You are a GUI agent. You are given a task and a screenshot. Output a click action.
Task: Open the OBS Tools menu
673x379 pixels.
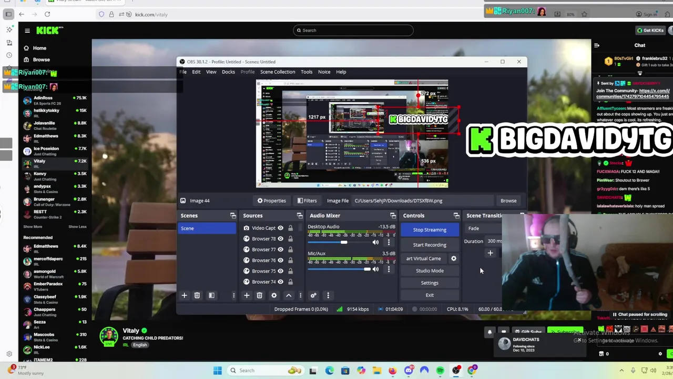point(307,72)
